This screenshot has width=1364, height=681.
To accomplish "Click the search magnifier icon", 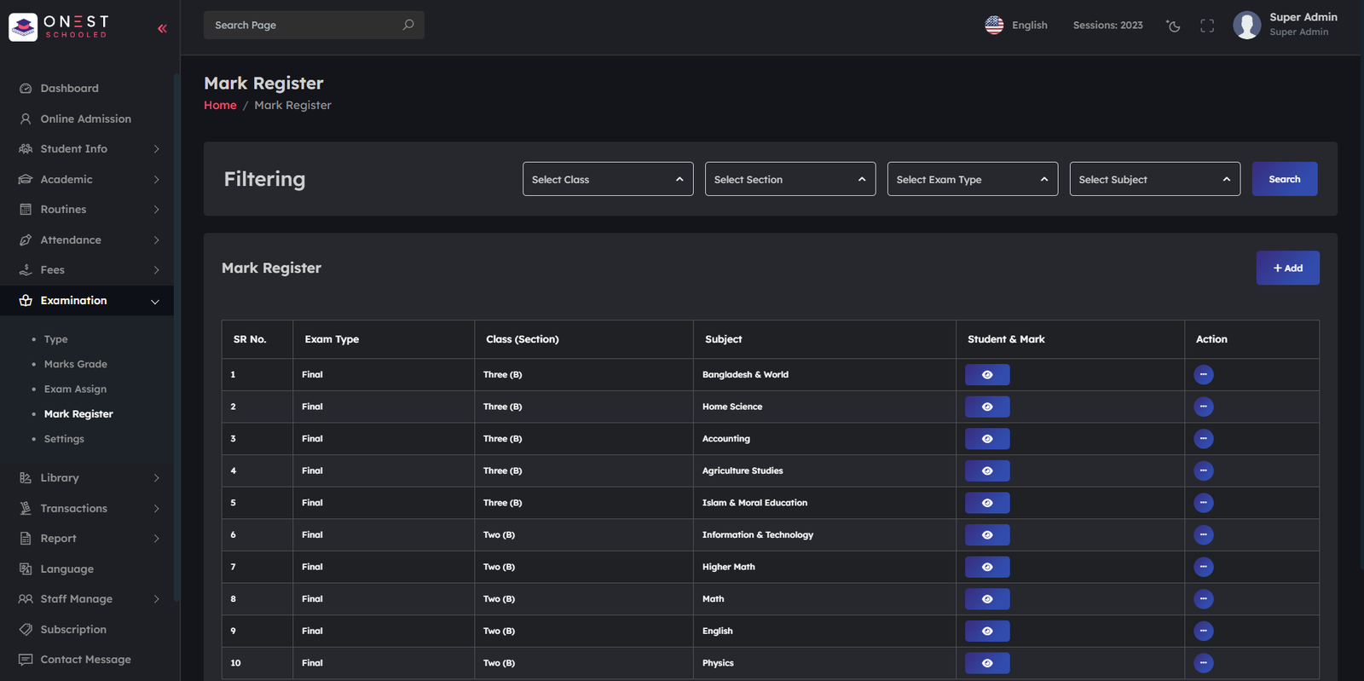I will click(x=408, y=25).
